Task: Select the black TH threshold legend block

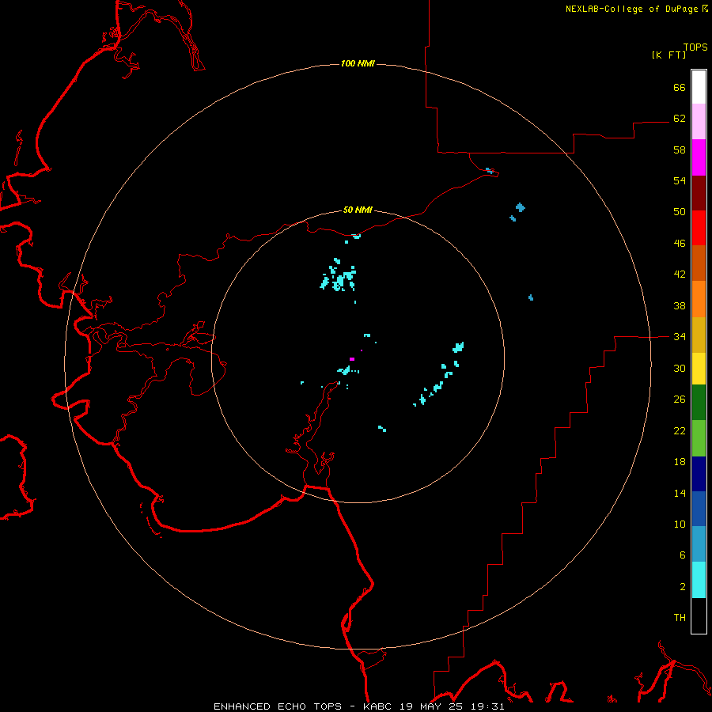Action: tap(699, 615)
